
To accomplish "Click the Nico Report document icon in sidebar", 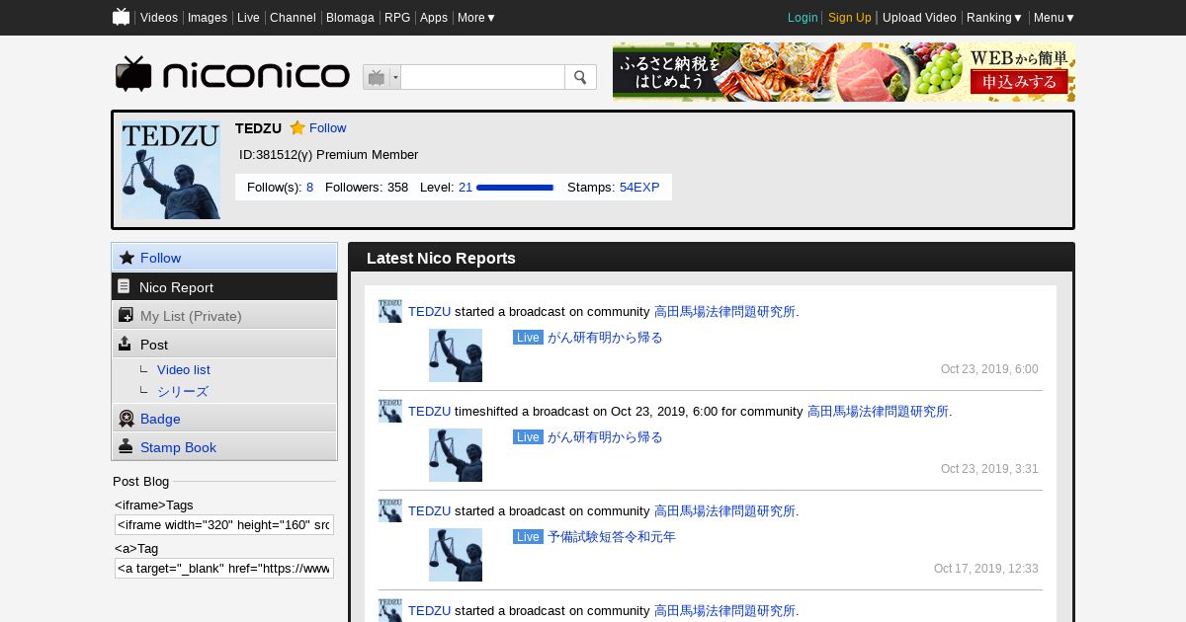I will point(124,286).
